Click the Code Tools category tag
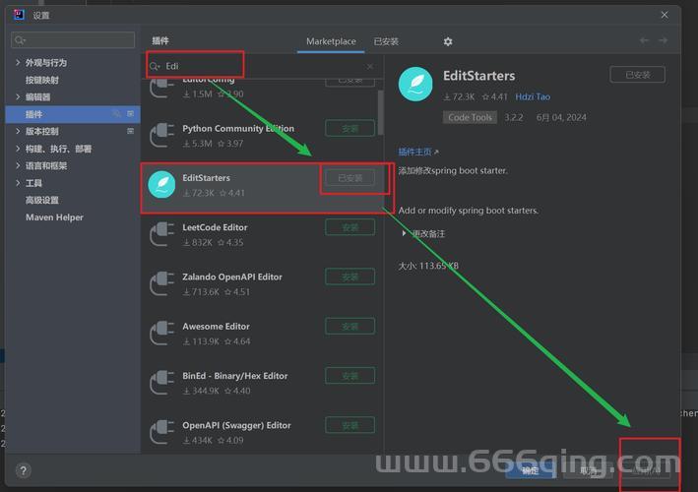The height and width of the screenshot is (492, 698). 470,117
